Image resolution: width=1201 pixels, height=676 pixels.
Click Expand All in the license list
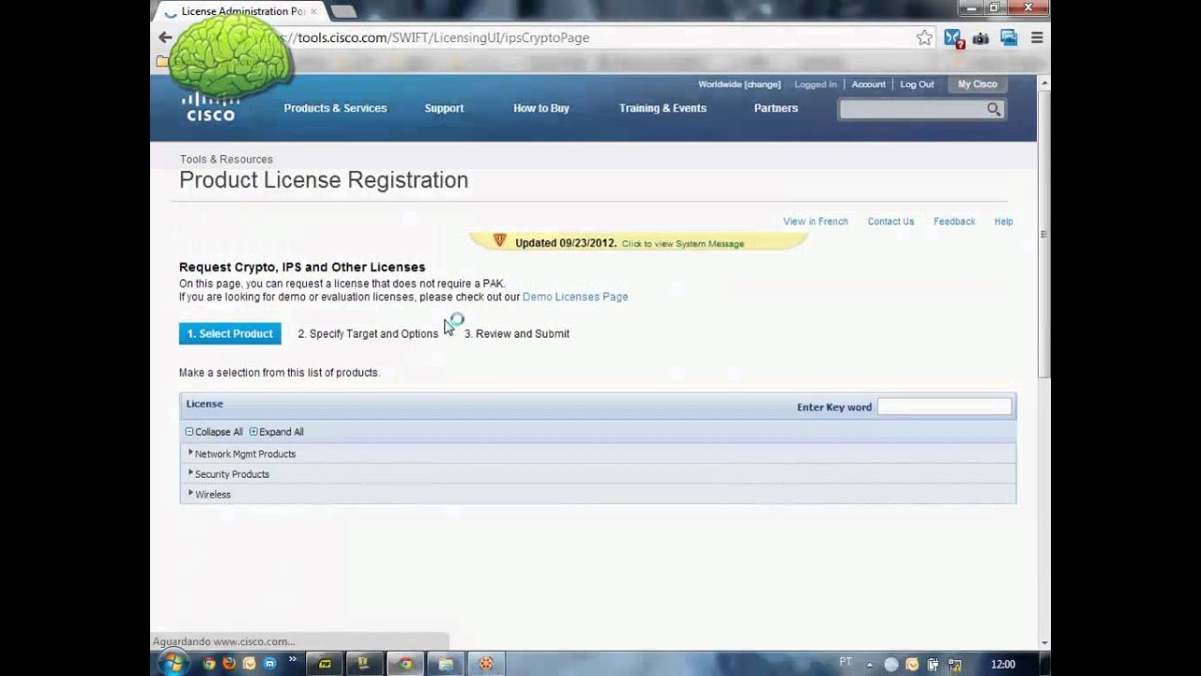[x=281, y=432]
